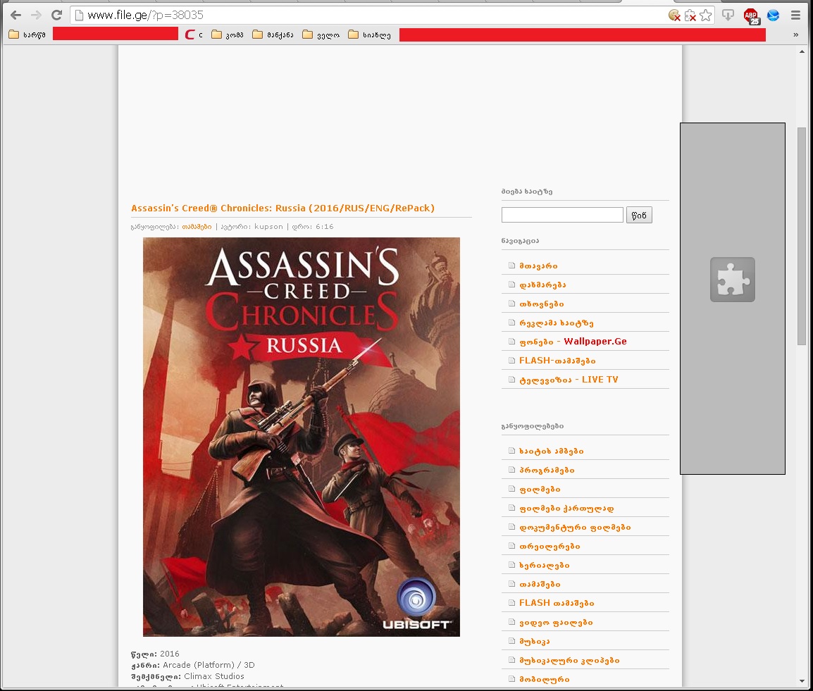Open the Assassin's Creed Chronicles: Russia post title
This screenshot has width=813, height=691.
[283, 208]
